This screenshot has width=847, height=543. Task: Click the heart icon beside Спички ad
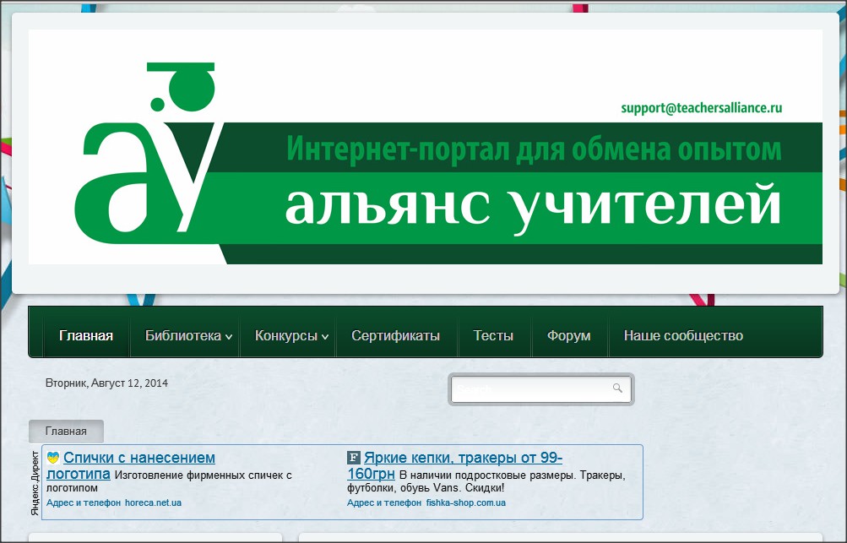pyautogui.click(x=53, y=458)
